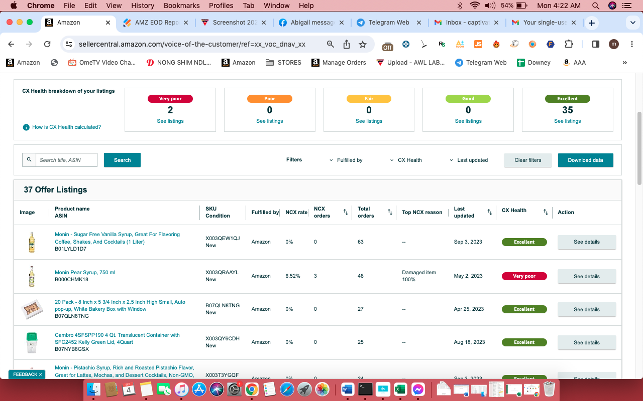Screen dimensions: 643x401
Task: Expand the CX Health filter dropdown
Action: click(x=406, y=160)
